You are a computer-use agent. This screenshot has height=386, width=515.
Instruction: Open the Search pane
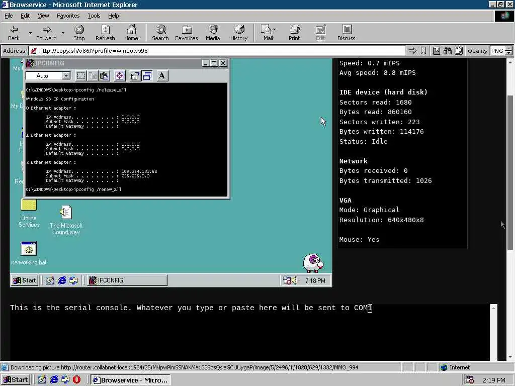(160, 33)
